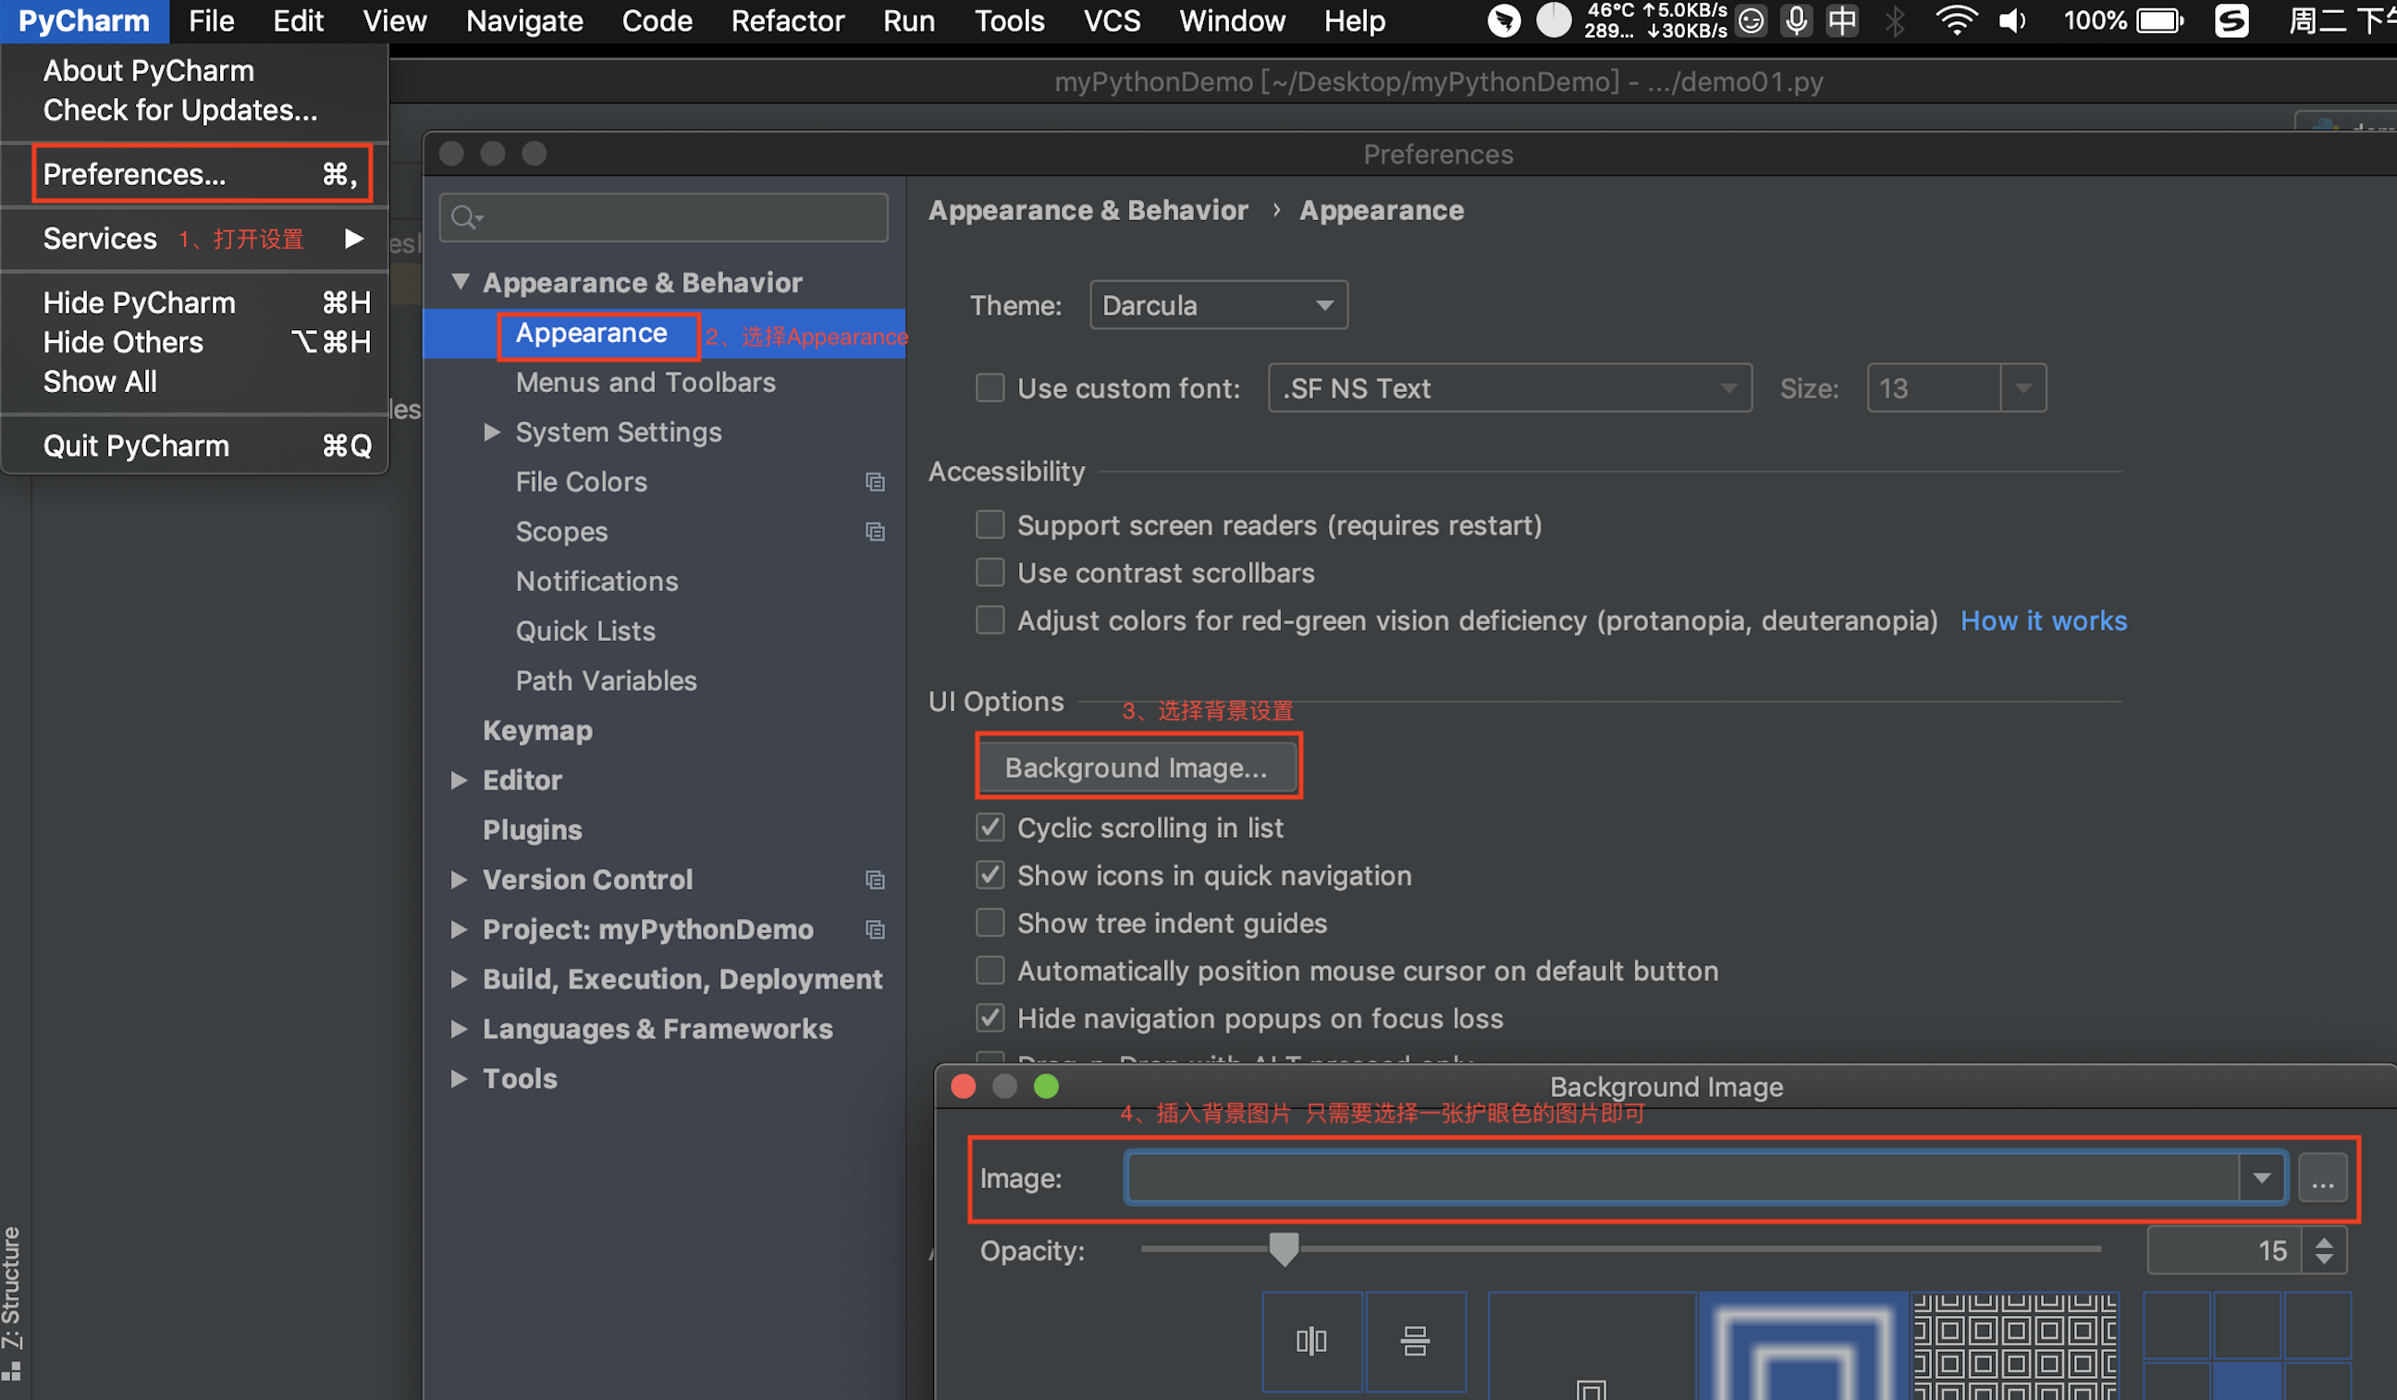Enable Use contrast scrollbars checkbox
Screen dimensions: 2397x1400
click(990, 571)
